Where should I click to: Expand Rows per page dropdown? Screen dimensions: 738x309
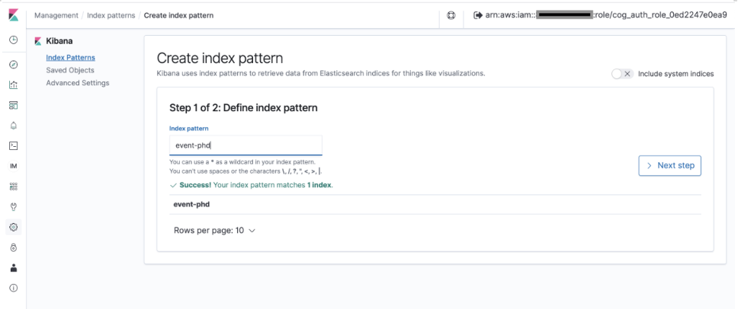214,231
